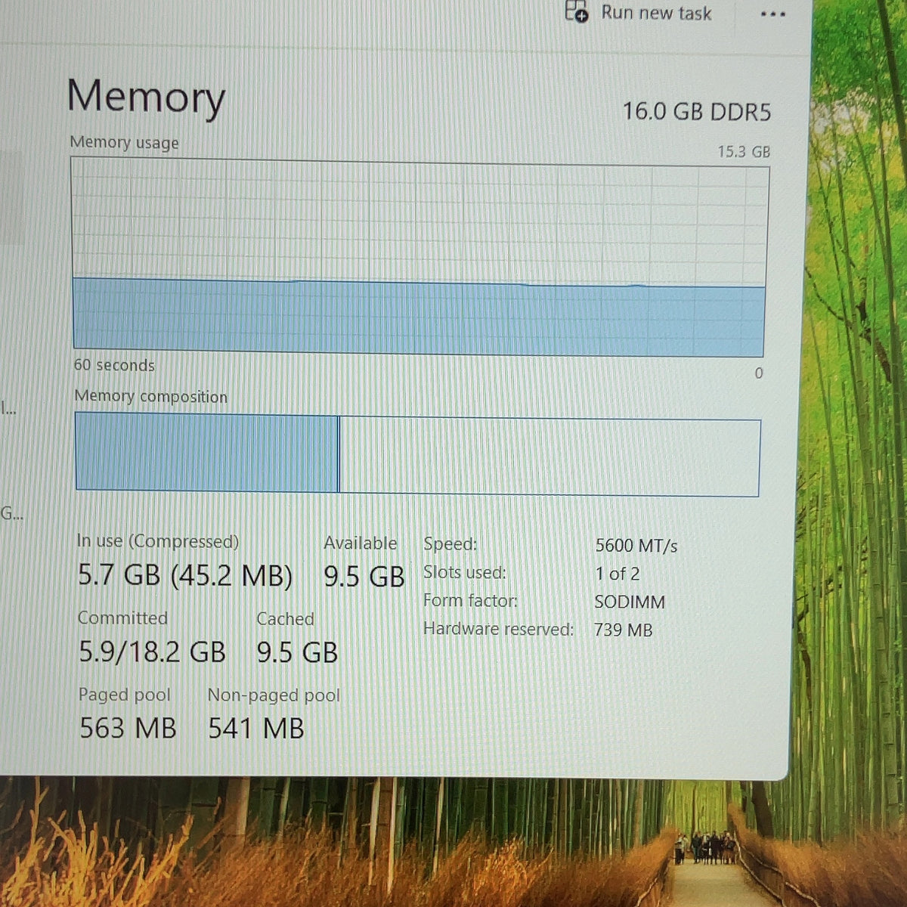
Task: Click the 16.0 GB DDR5 label
Action: coord(696,112)
